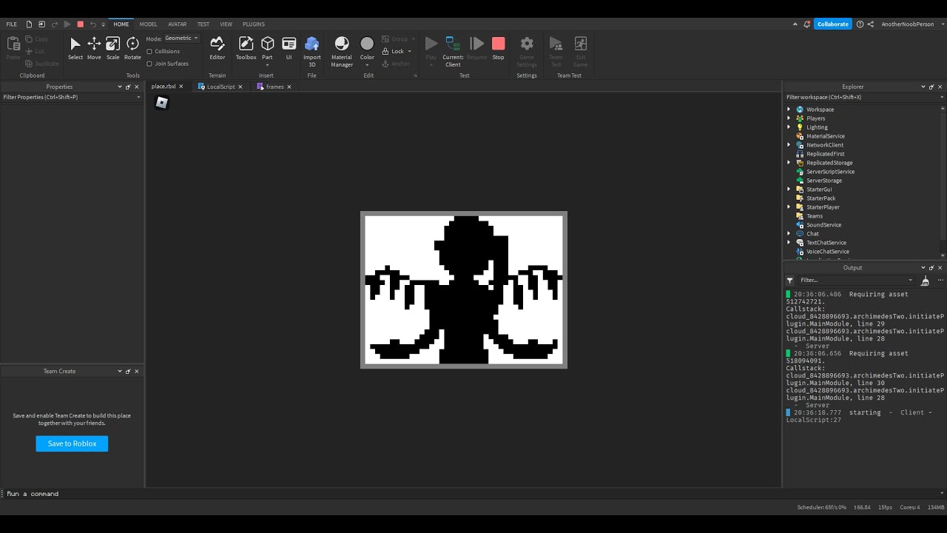
Task: Clear the Output window with broom icon
Action: click(x=925, y=281)
